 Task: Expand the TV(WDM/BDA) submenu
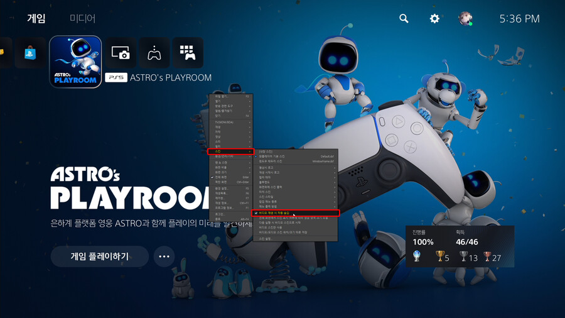tap(230, 122)
